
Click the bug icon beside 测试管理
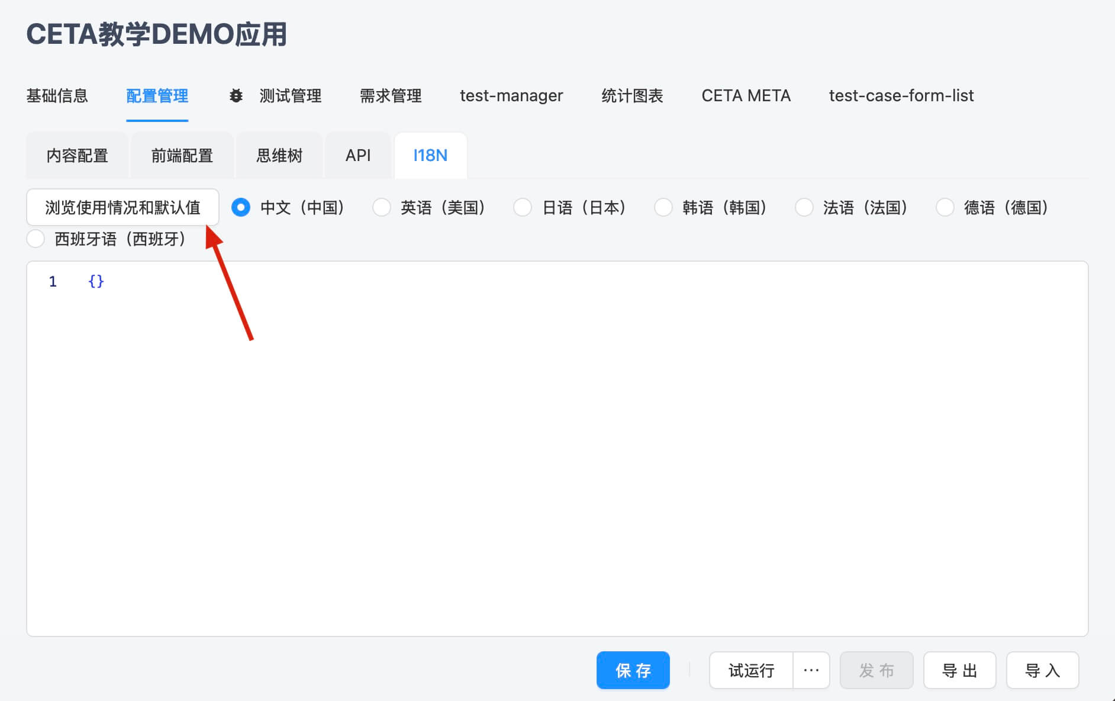point(236,95)
